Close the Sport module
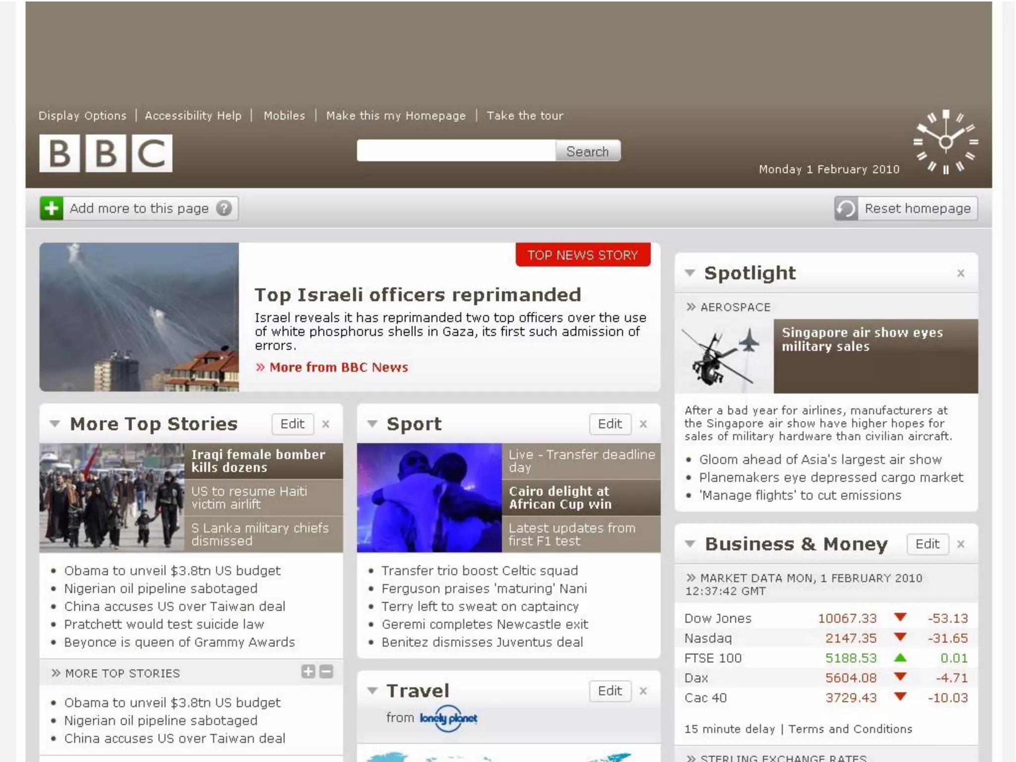Viewport: 1016px width, 762px height. coord(643,424)
